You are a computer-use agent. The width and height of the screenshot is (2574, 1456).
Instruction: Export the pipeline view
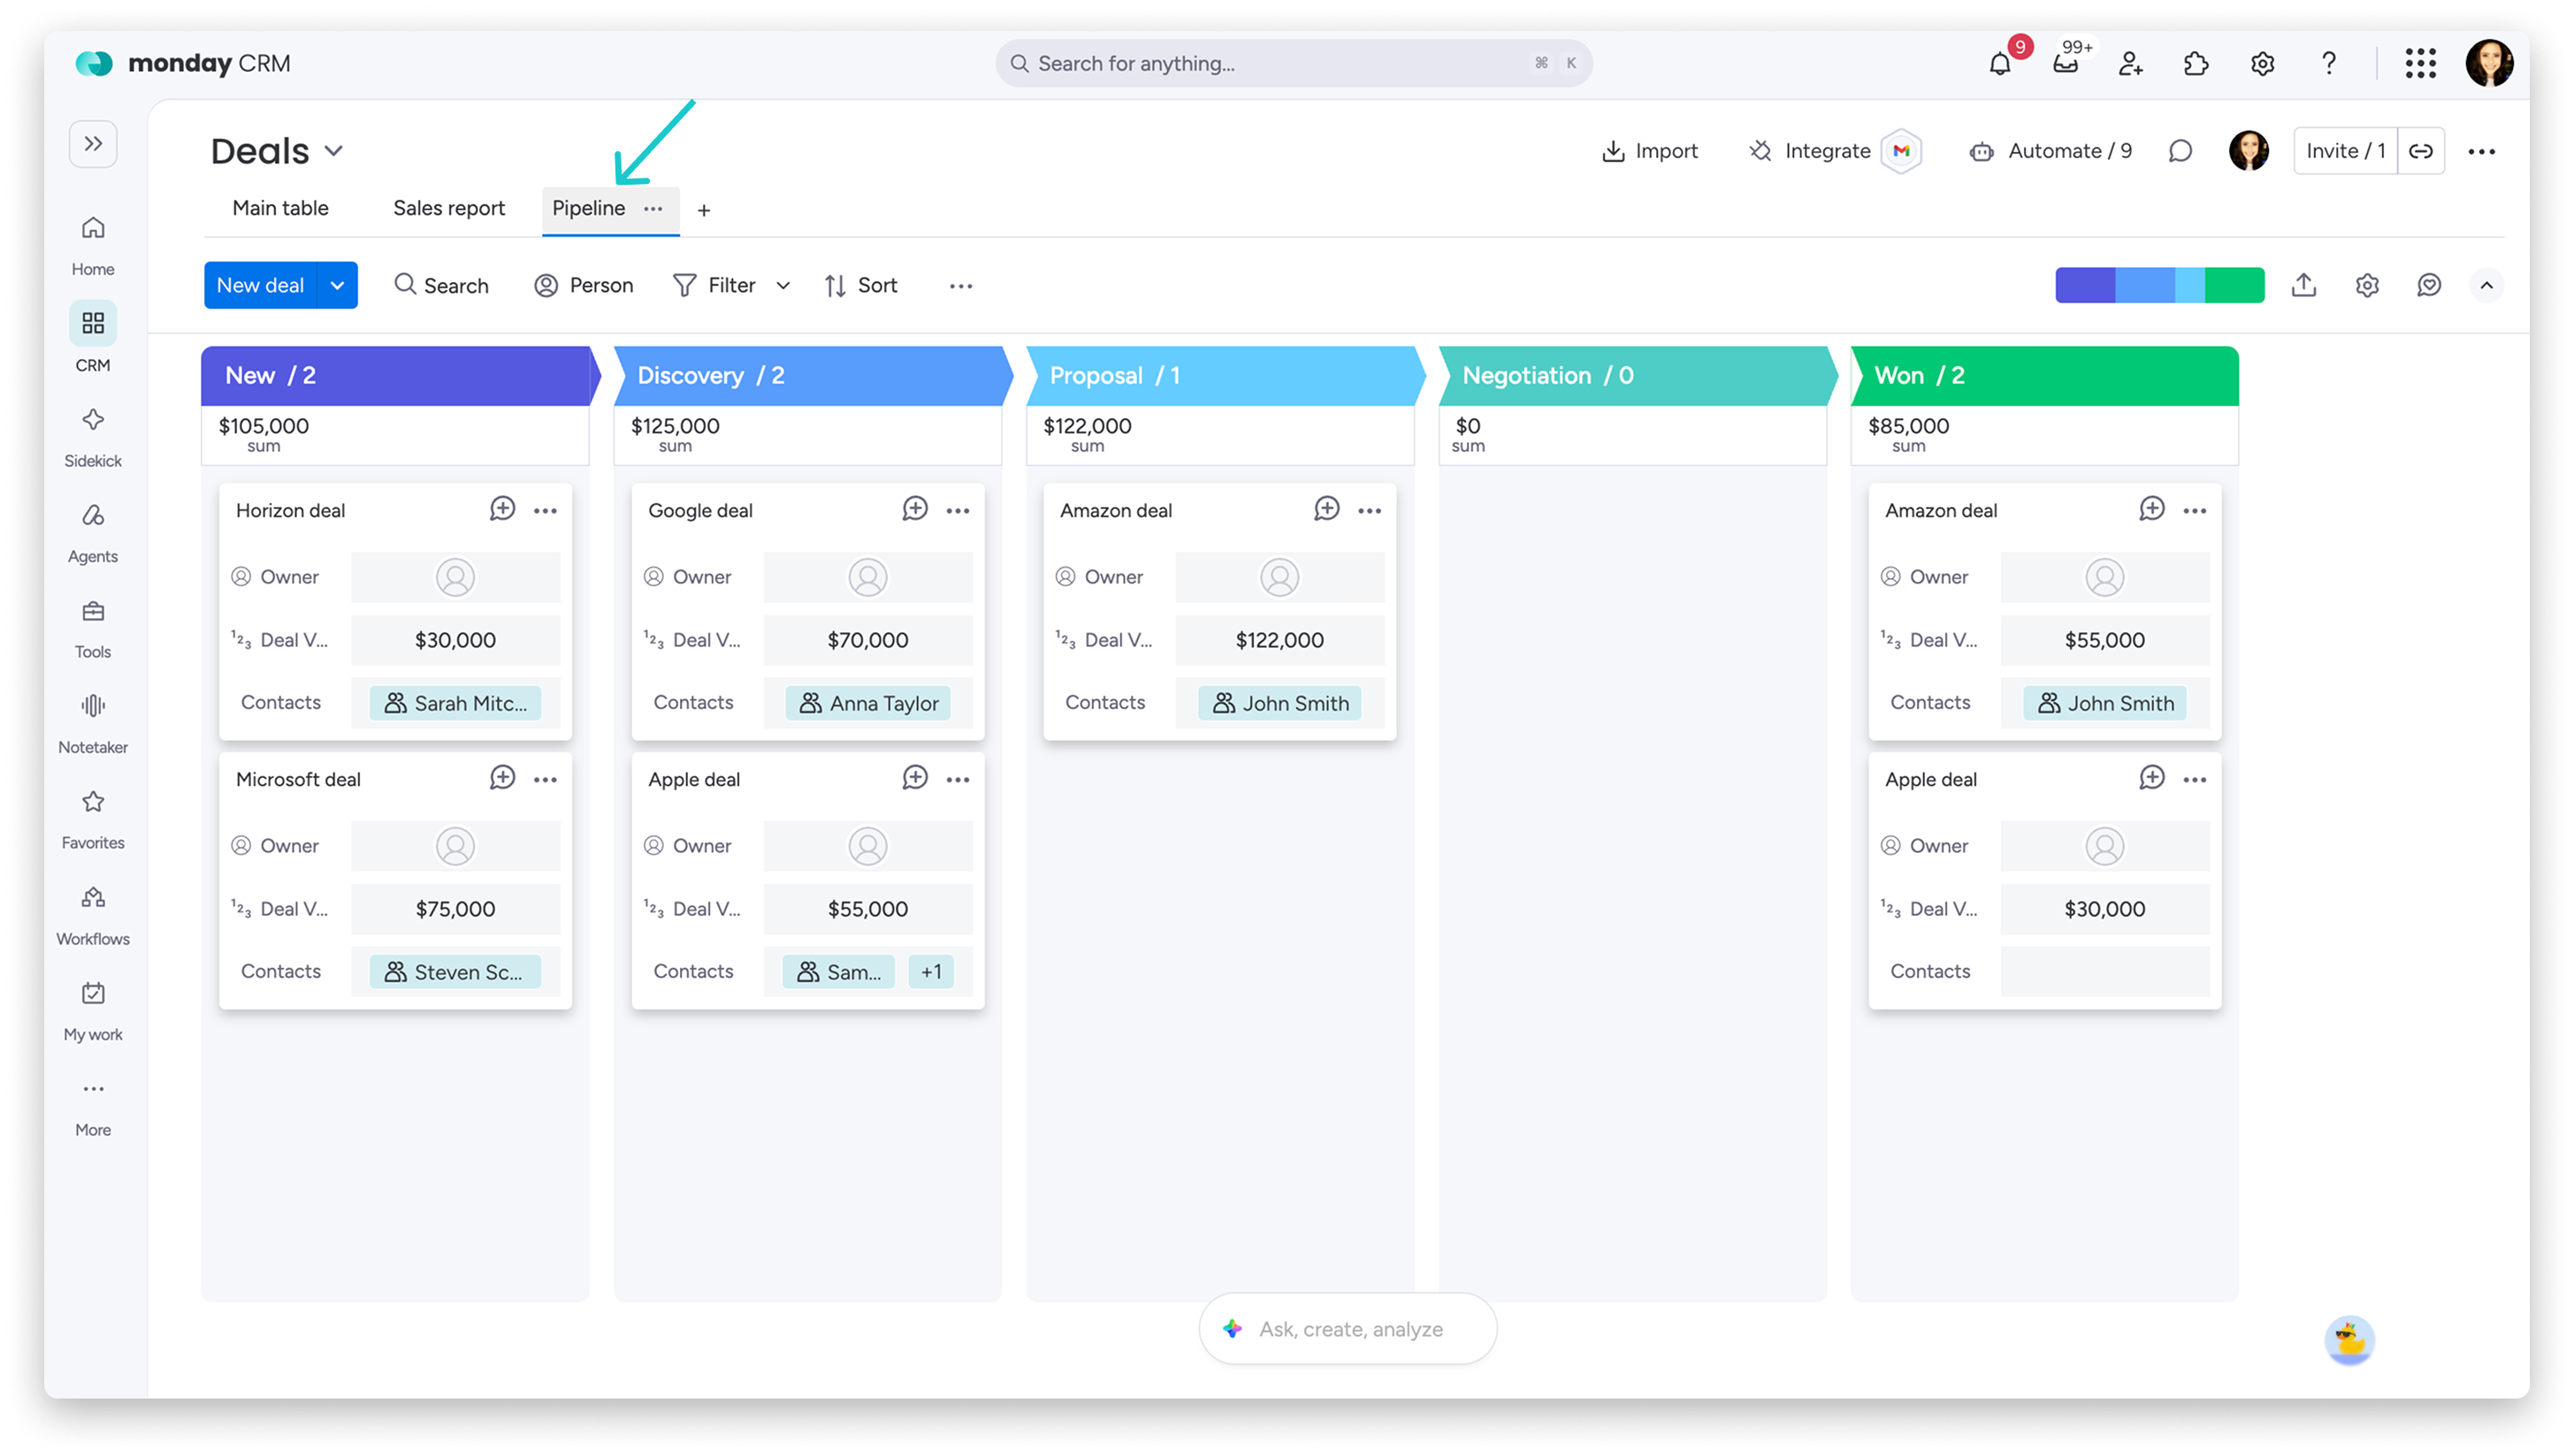point(2303,285)
